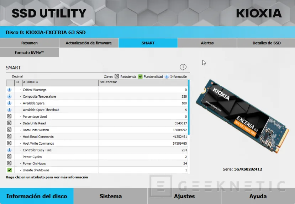Select the Host Write Commands attribute
This screenshot has height=204, width=295.
(x=38, y=143)
